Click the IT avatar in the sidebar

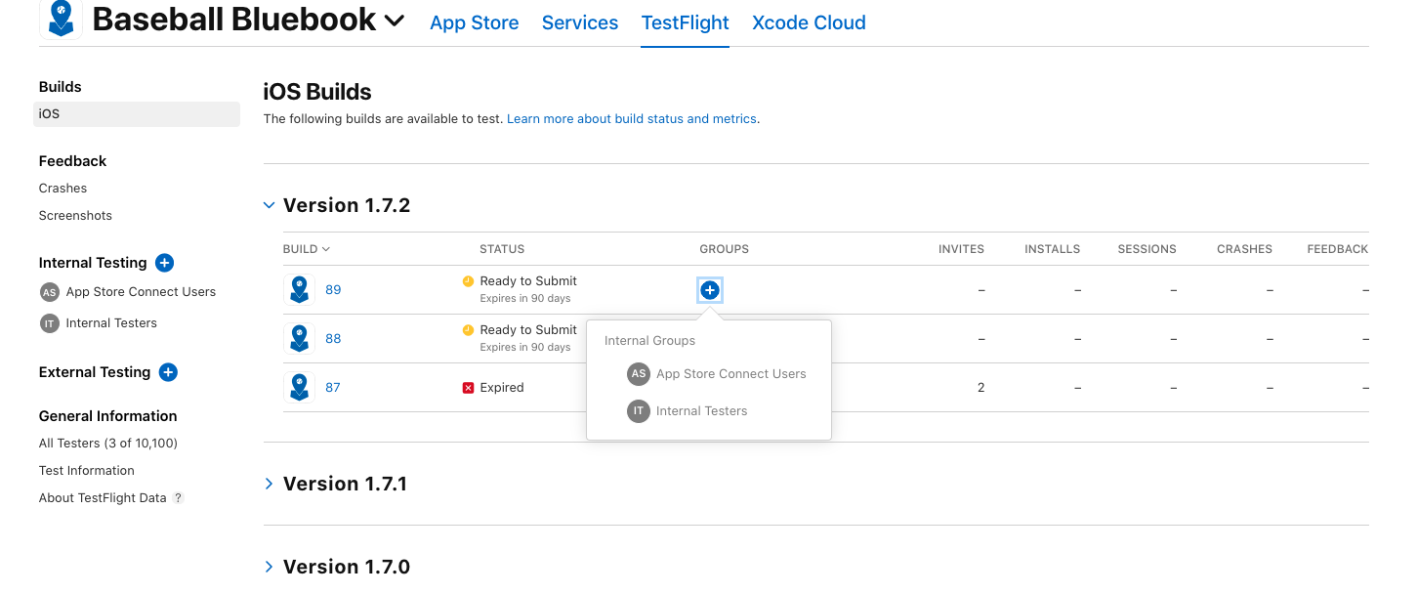[50, 323]
